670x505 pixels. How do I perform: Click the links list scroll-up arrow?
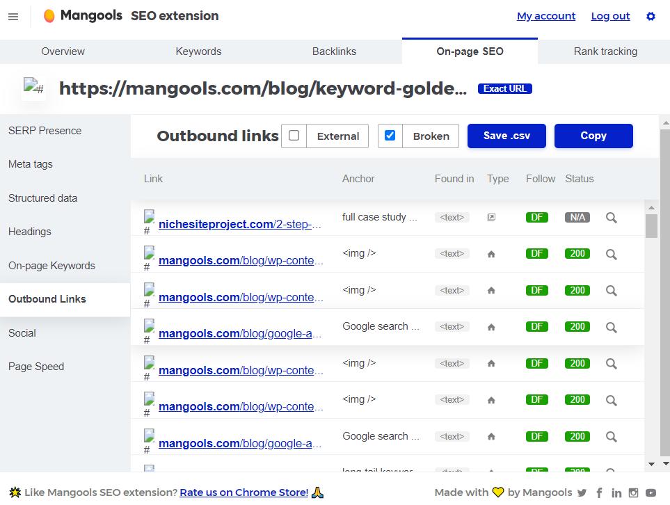point(651,208)
